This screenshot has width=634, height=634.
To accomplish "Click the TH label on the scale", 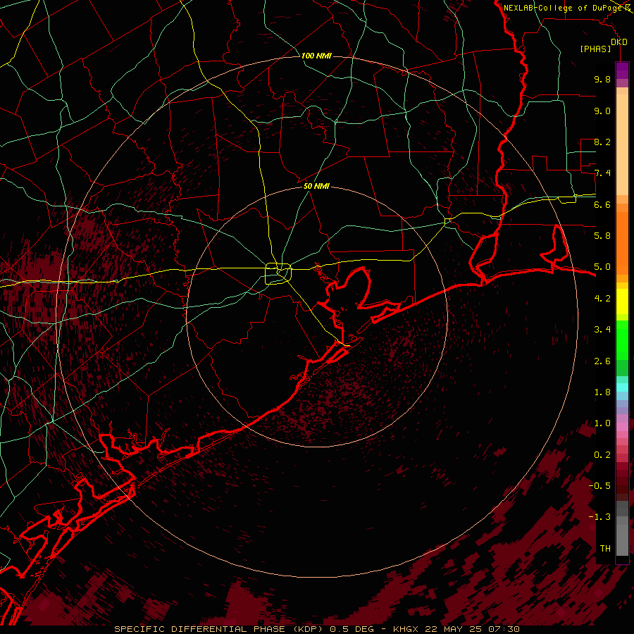I will (605, 549).
